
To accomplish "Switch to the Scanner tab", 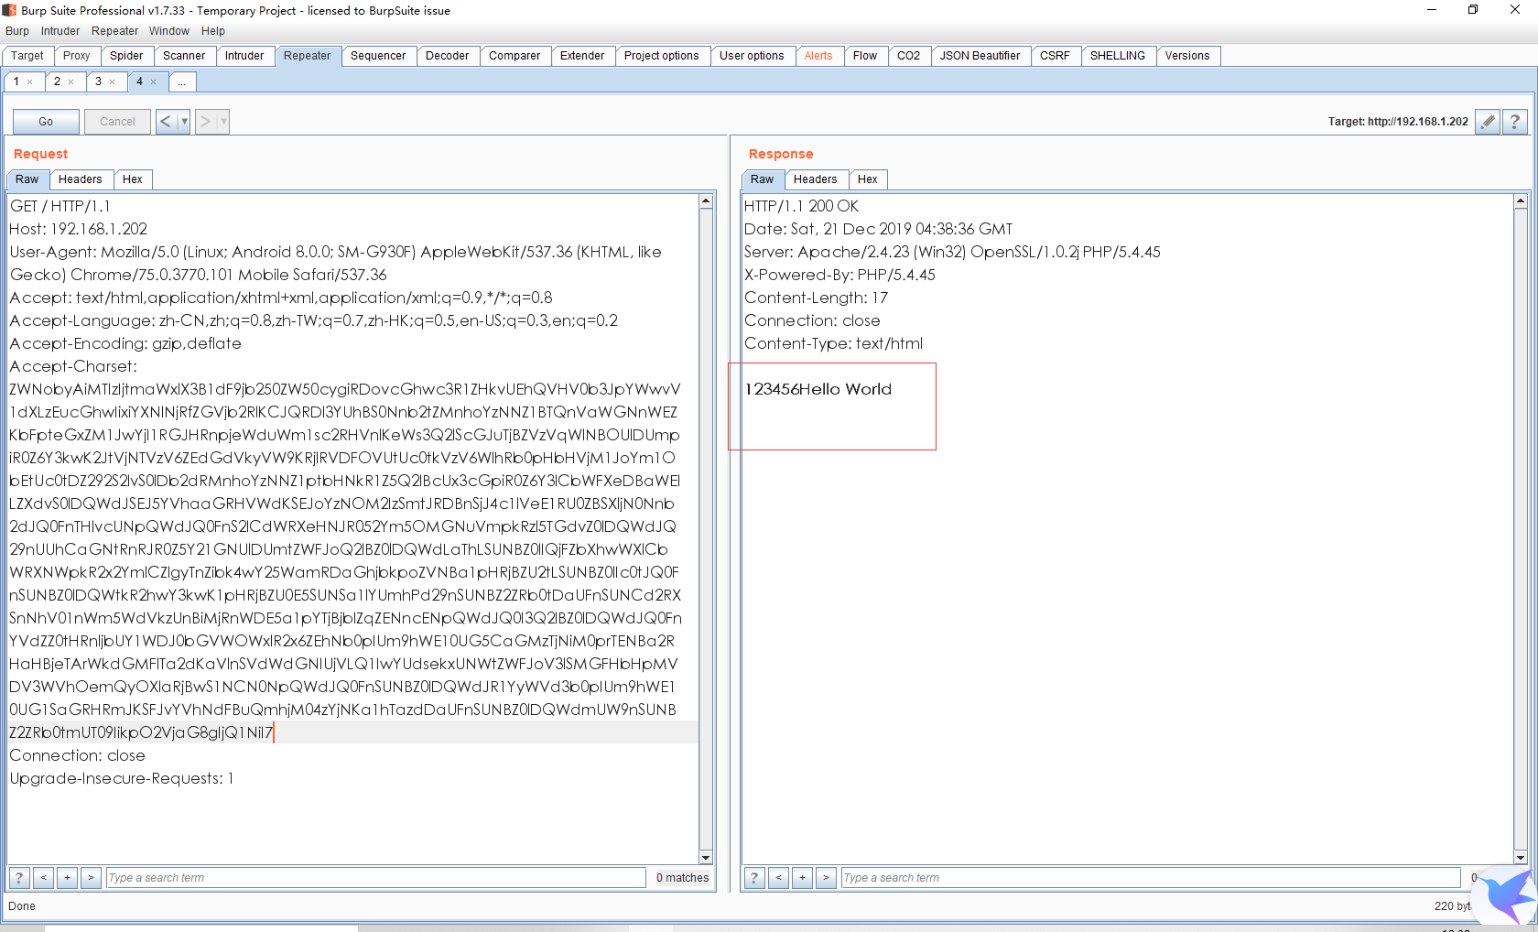I will tap(184, 56).
